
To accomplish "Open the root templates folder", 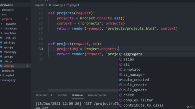I will point(8,71).
